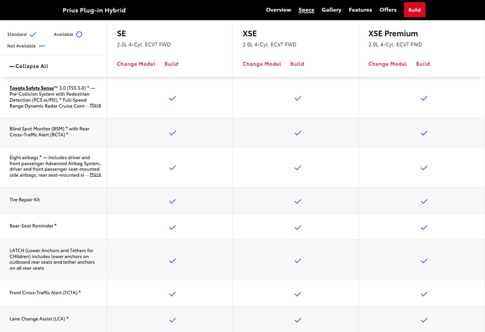Click XSE checkmark for Front Cross-Traffic Alert

tap(298, 294)
